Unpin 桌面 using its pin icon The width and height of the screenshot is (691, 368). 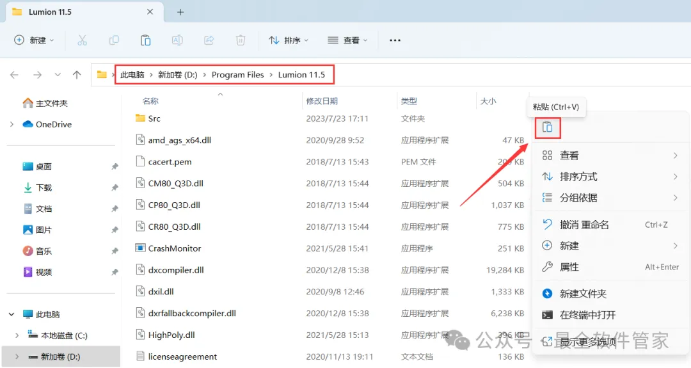pyautogui.click(x=115, y=166)
